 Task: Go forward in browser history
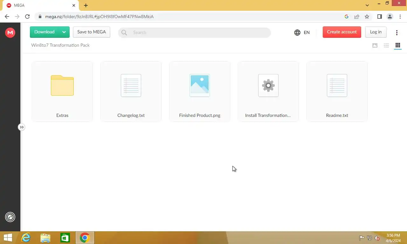coord(17,17)
